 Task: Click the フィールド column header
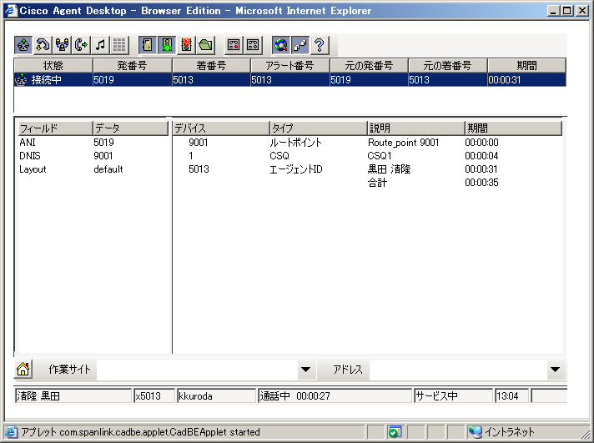point(55,128)
